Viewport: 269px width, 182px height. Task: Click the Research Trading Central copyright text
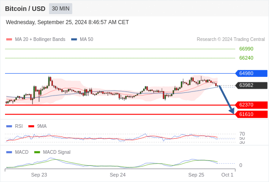[x=231, y=40]
